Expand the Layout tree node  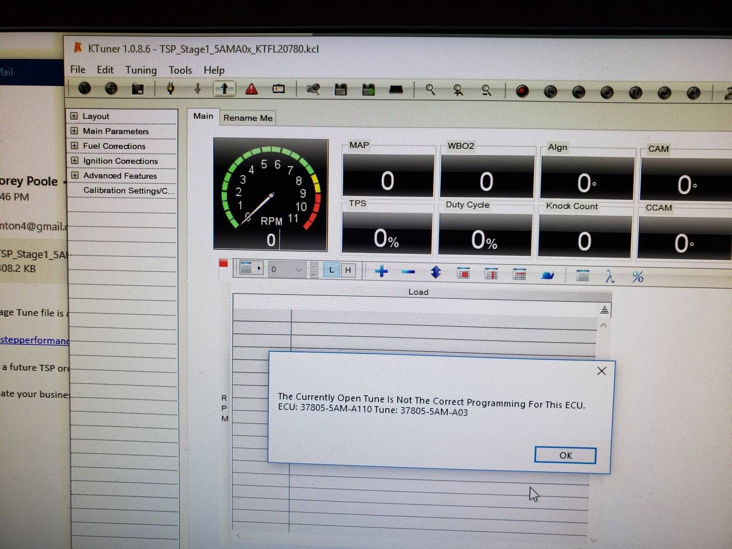click(x=74, y=116)
